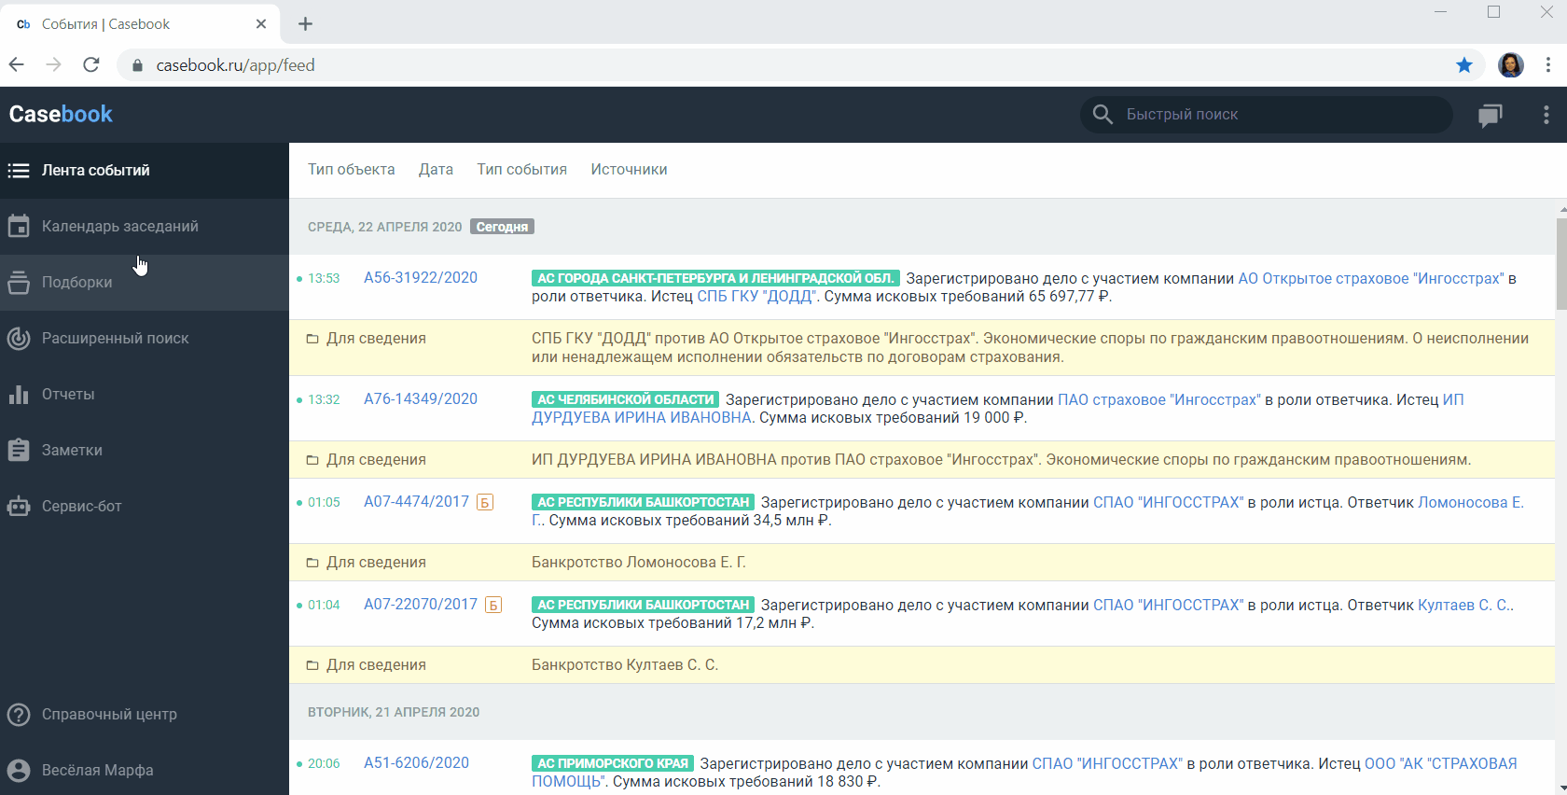This screenshot has height=795, width=1567.
Task: Click the АС ЧЕЛЯБИНСКОЙ ОБЛАСТИ court tag
Action: [x=626, y=399]
